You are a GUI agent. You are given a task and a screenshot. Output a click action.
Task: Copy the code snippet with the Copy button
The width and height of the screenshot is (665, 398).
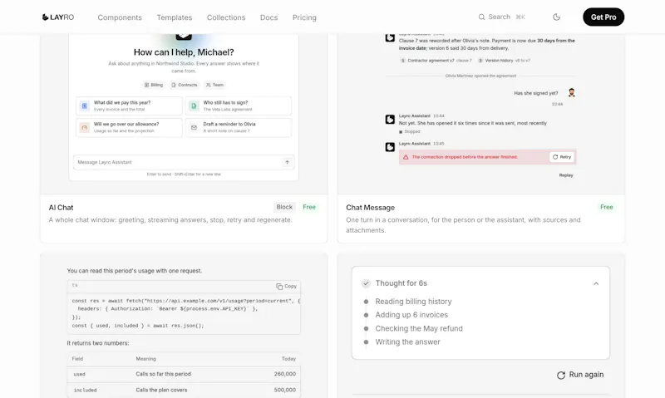coord(286,286)
